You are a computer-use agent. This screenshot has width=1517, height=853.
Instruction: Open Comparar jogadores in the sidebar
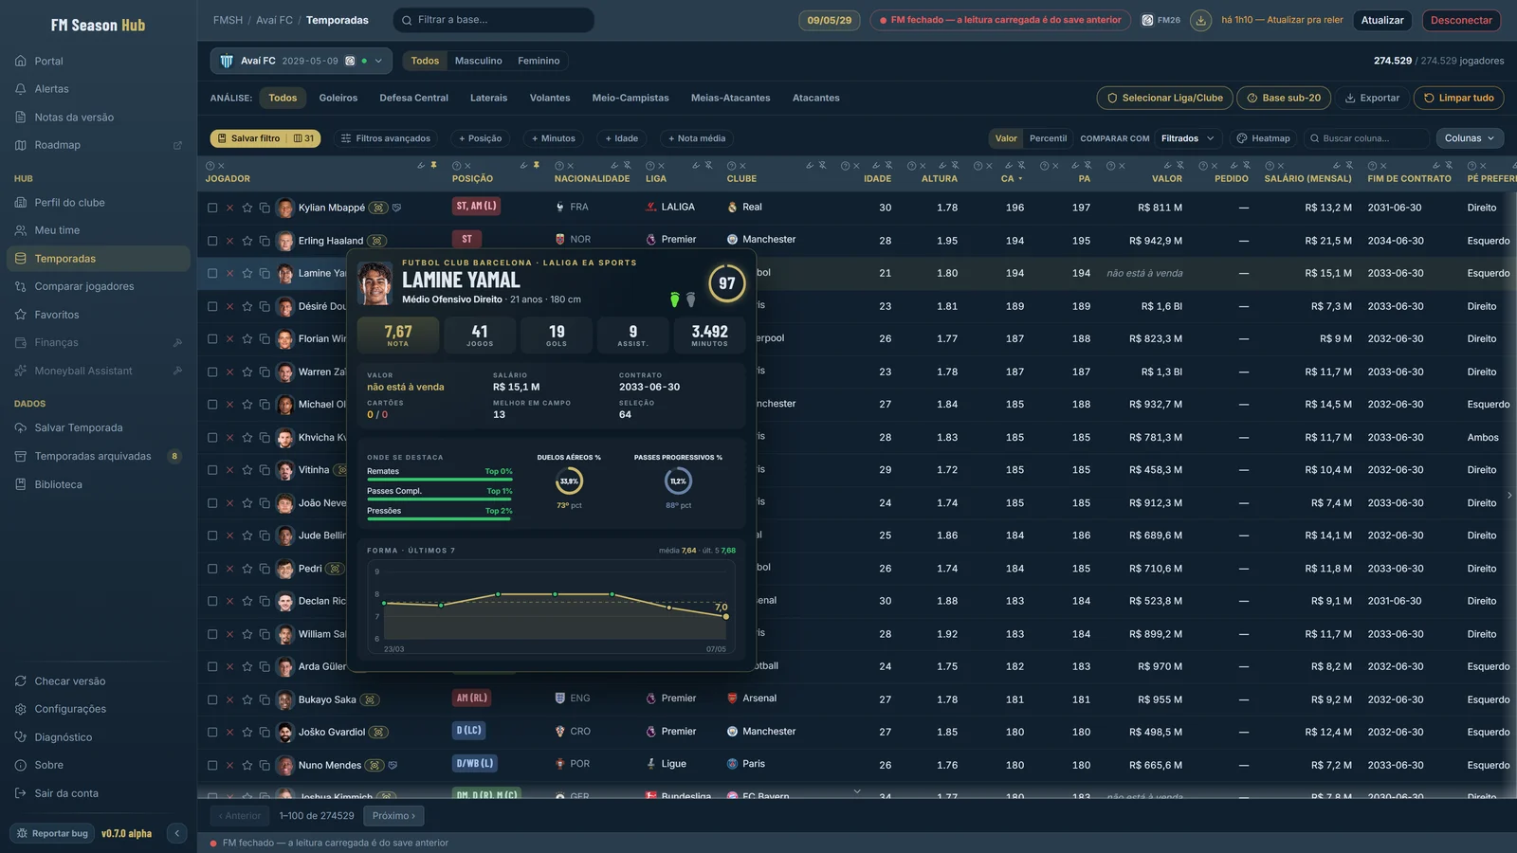click(x=99, y=286)
